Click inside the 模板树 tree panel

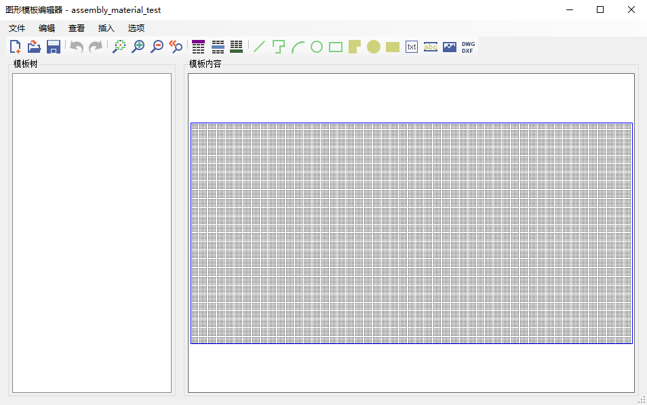point(92,233)
